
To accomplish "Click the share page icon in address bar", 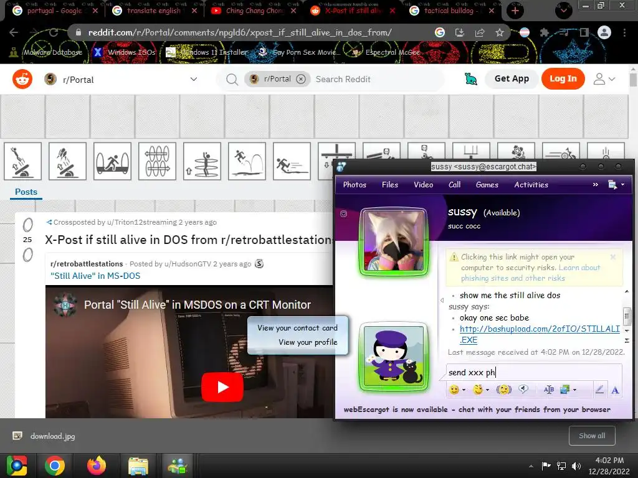I will click(480, 32).
